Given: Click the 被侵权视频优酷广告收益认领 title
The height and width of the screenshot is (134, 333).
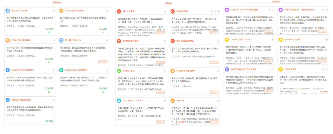Looking at the screenshot, I should tap(243, 69).
